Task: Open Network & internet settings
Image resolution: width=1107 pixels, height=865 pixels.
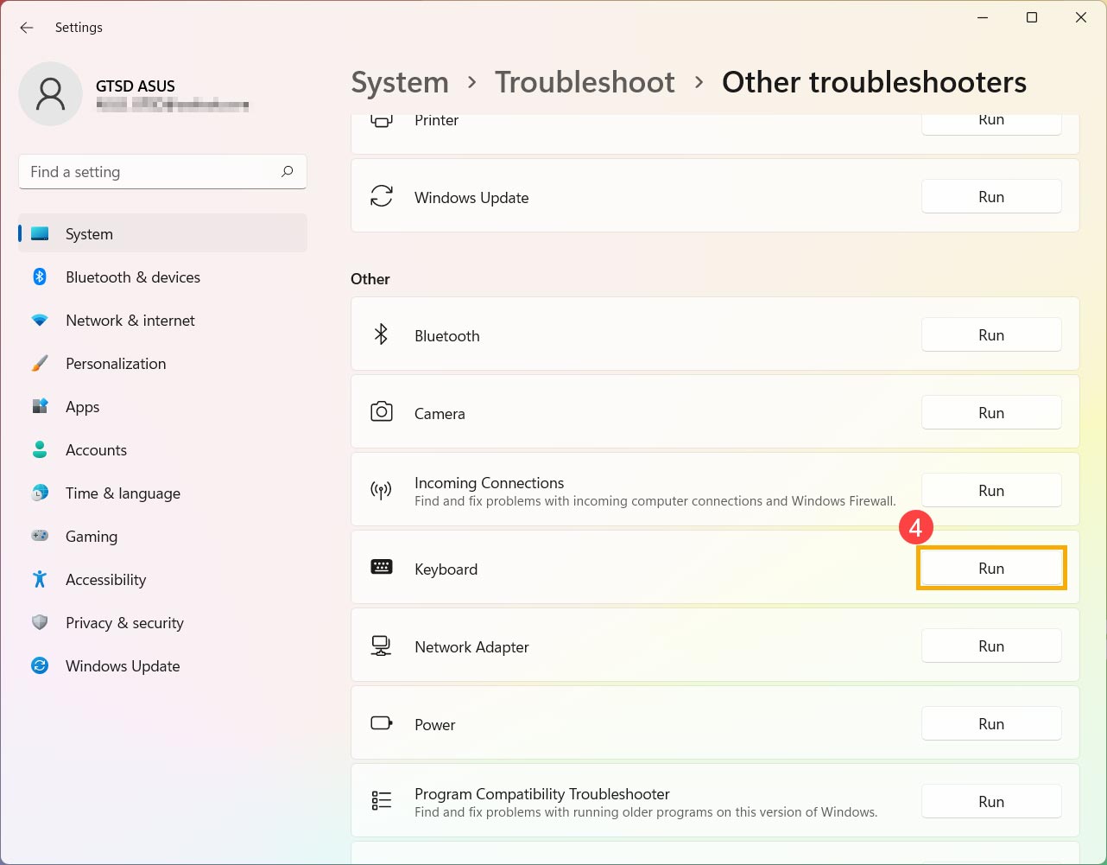Action: click(162, 320)
